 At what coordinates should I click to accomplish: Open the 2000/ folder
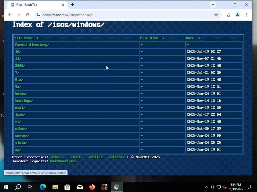20,66
